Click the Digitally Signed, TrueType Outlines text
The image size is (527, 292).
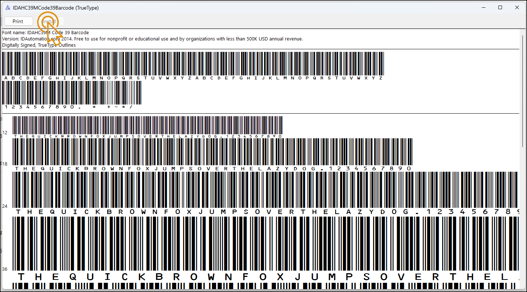[39, 45]
